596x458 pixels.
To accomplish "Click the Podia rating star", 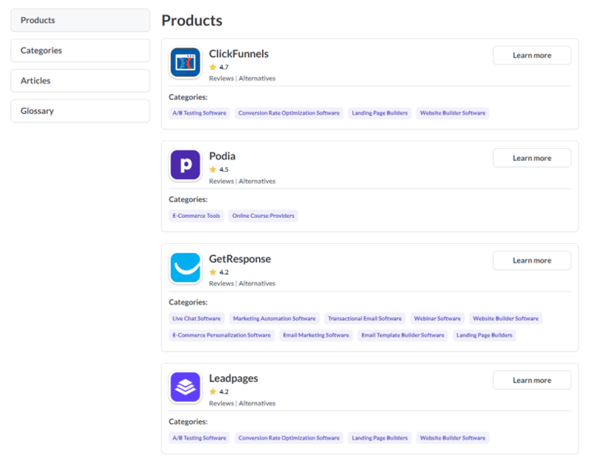I will pos(213,169).
